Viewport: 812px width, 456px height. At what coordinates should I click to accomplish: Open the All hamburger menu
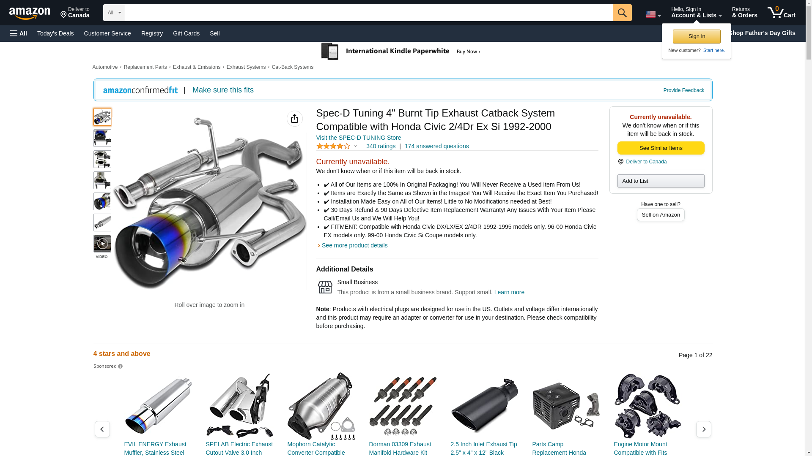click(x=19, y=33)
